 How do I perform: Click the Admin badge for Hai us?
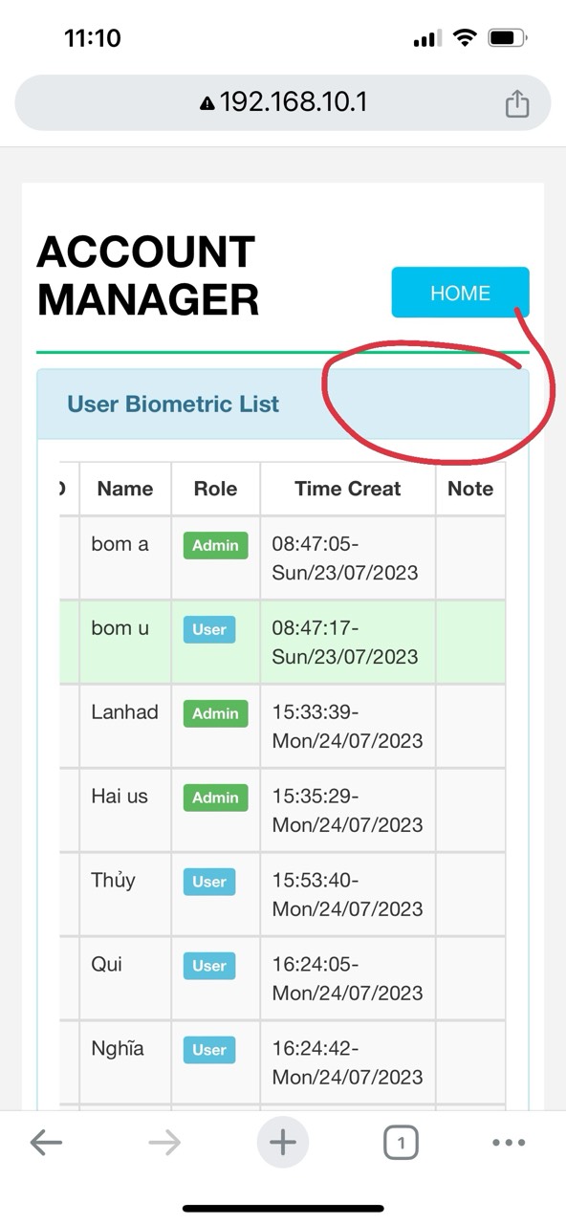tap(215, 798)
